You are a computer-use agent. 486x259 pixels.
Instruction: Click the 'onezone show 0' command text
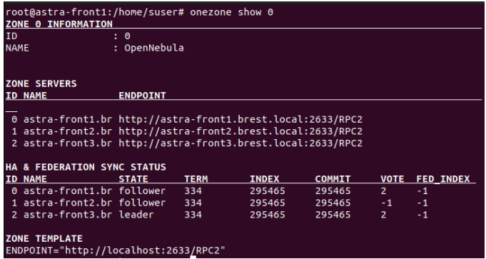click(x=231, y=12)
